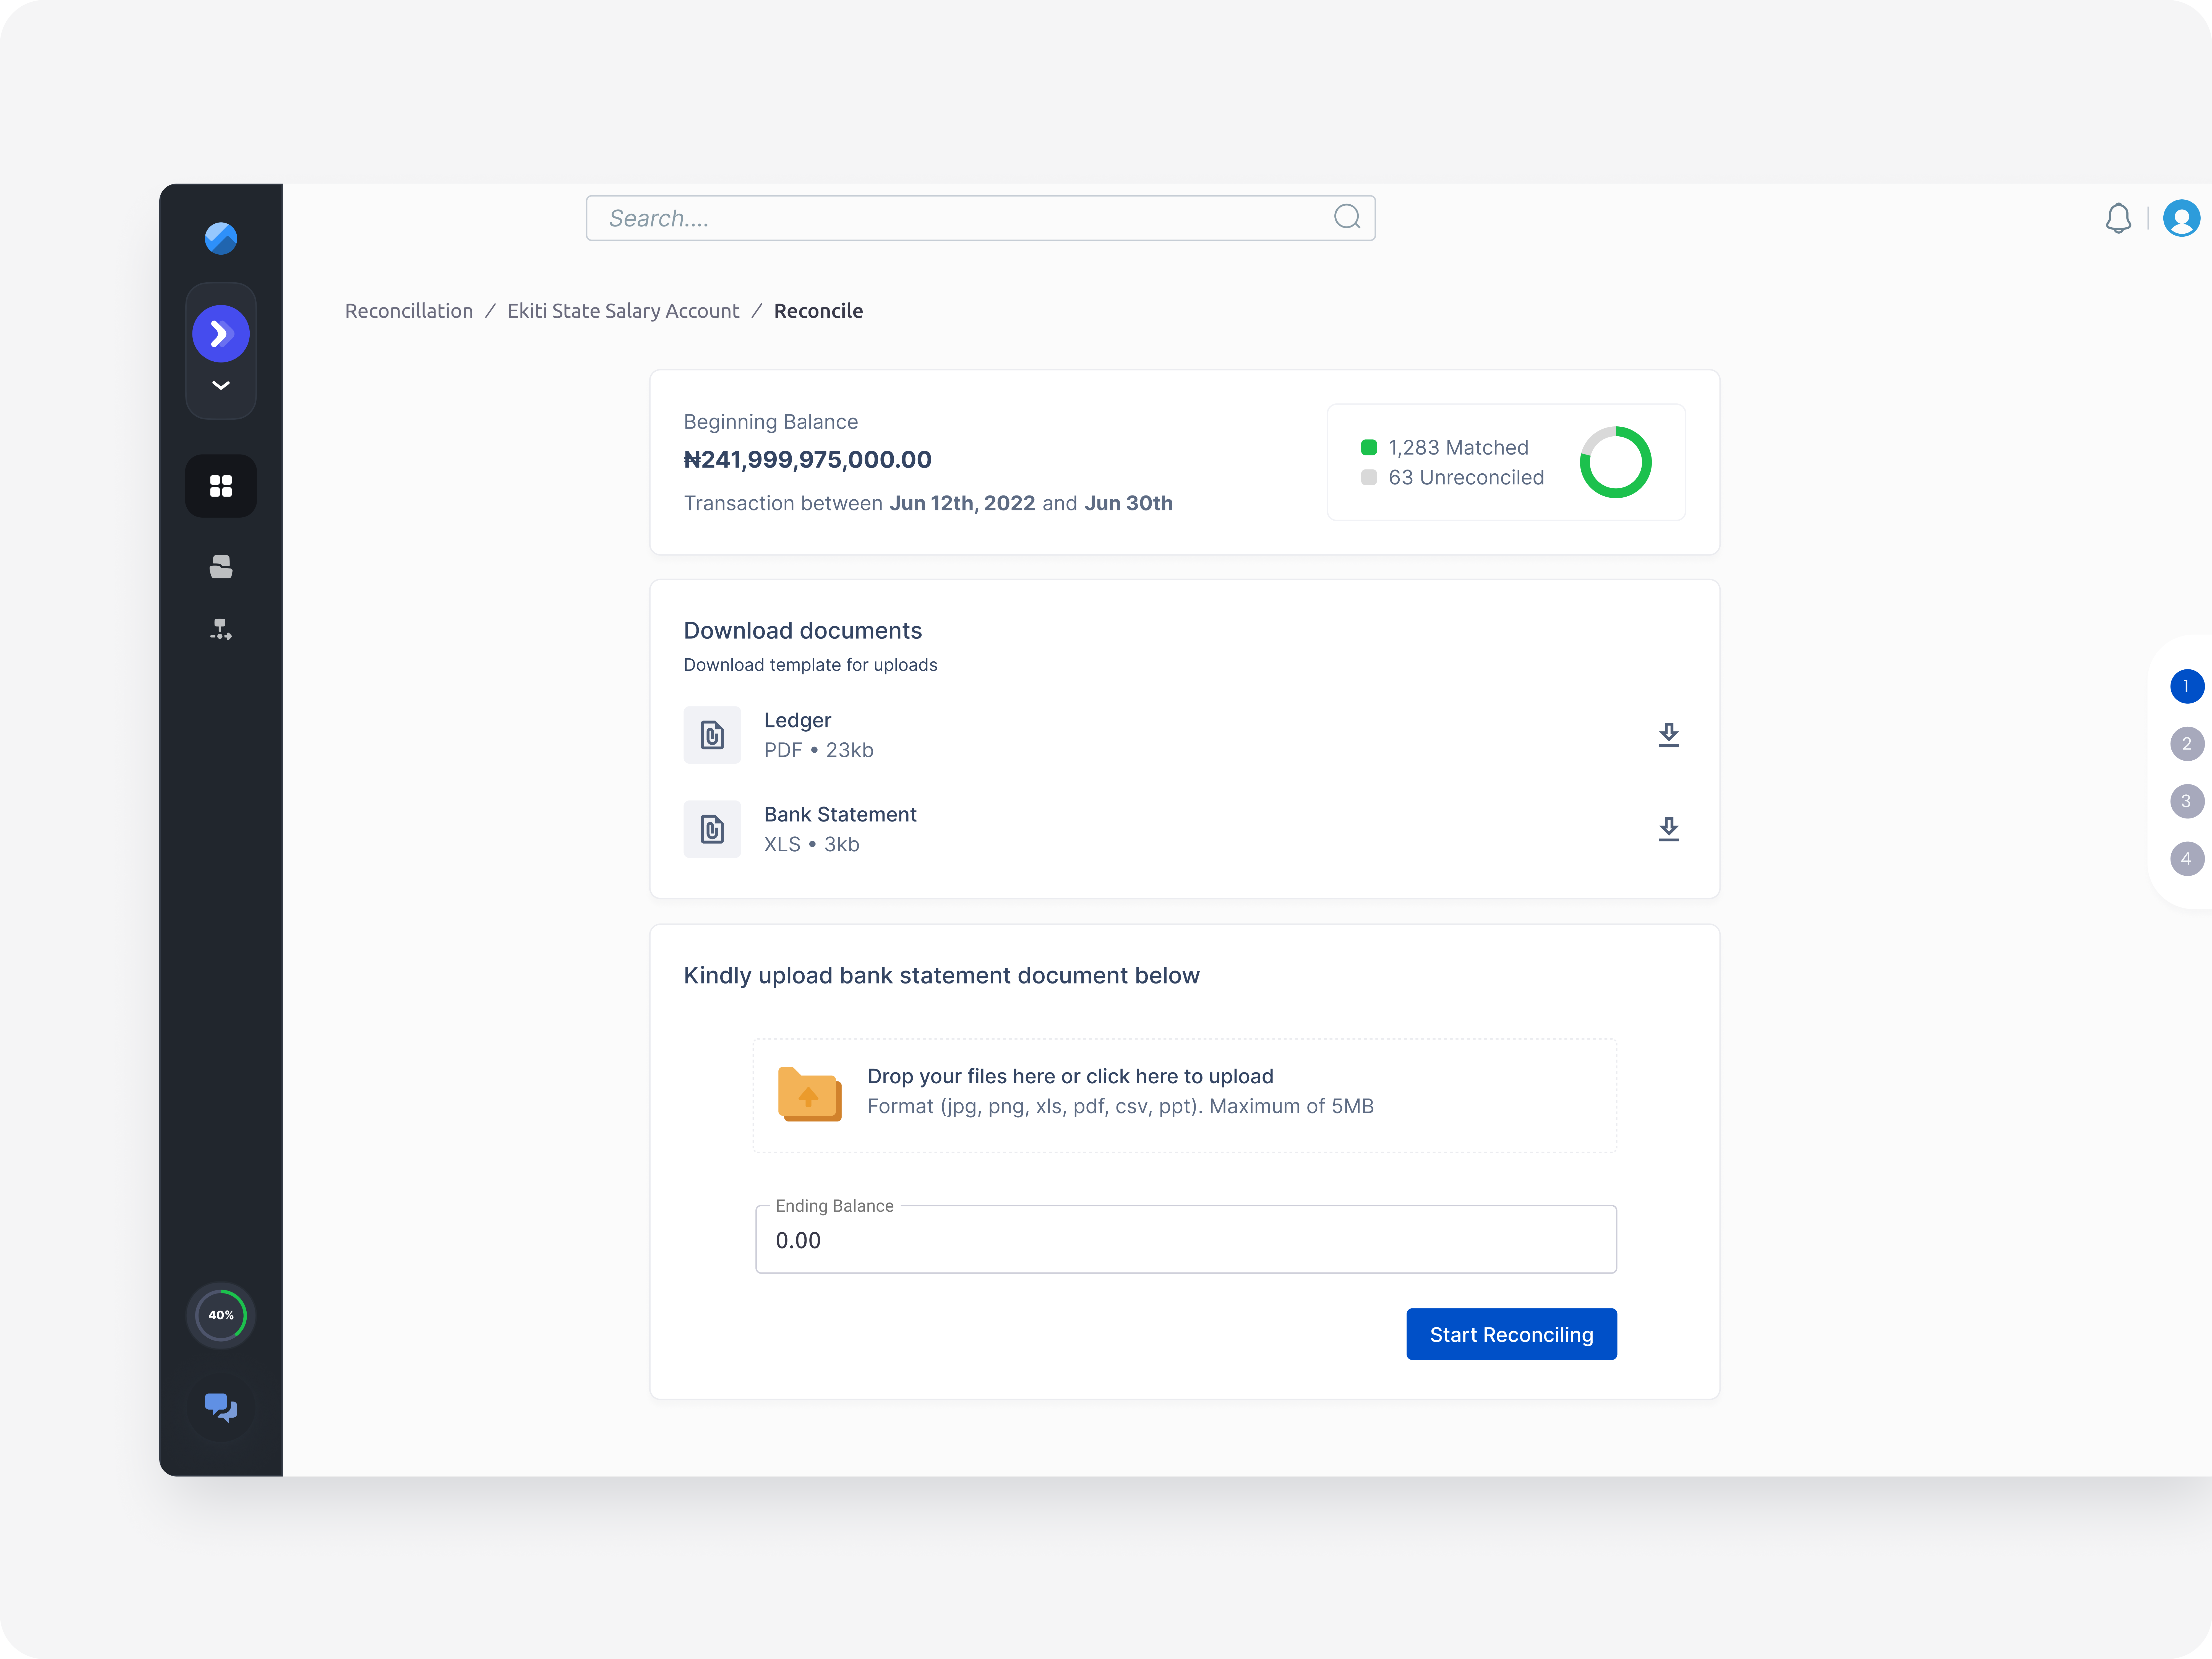Image resolution: width=2212 pixels, height=1659 pixels.
Task: Click the 'Jun 12th, 2022' date
Action: pos(962,503)
